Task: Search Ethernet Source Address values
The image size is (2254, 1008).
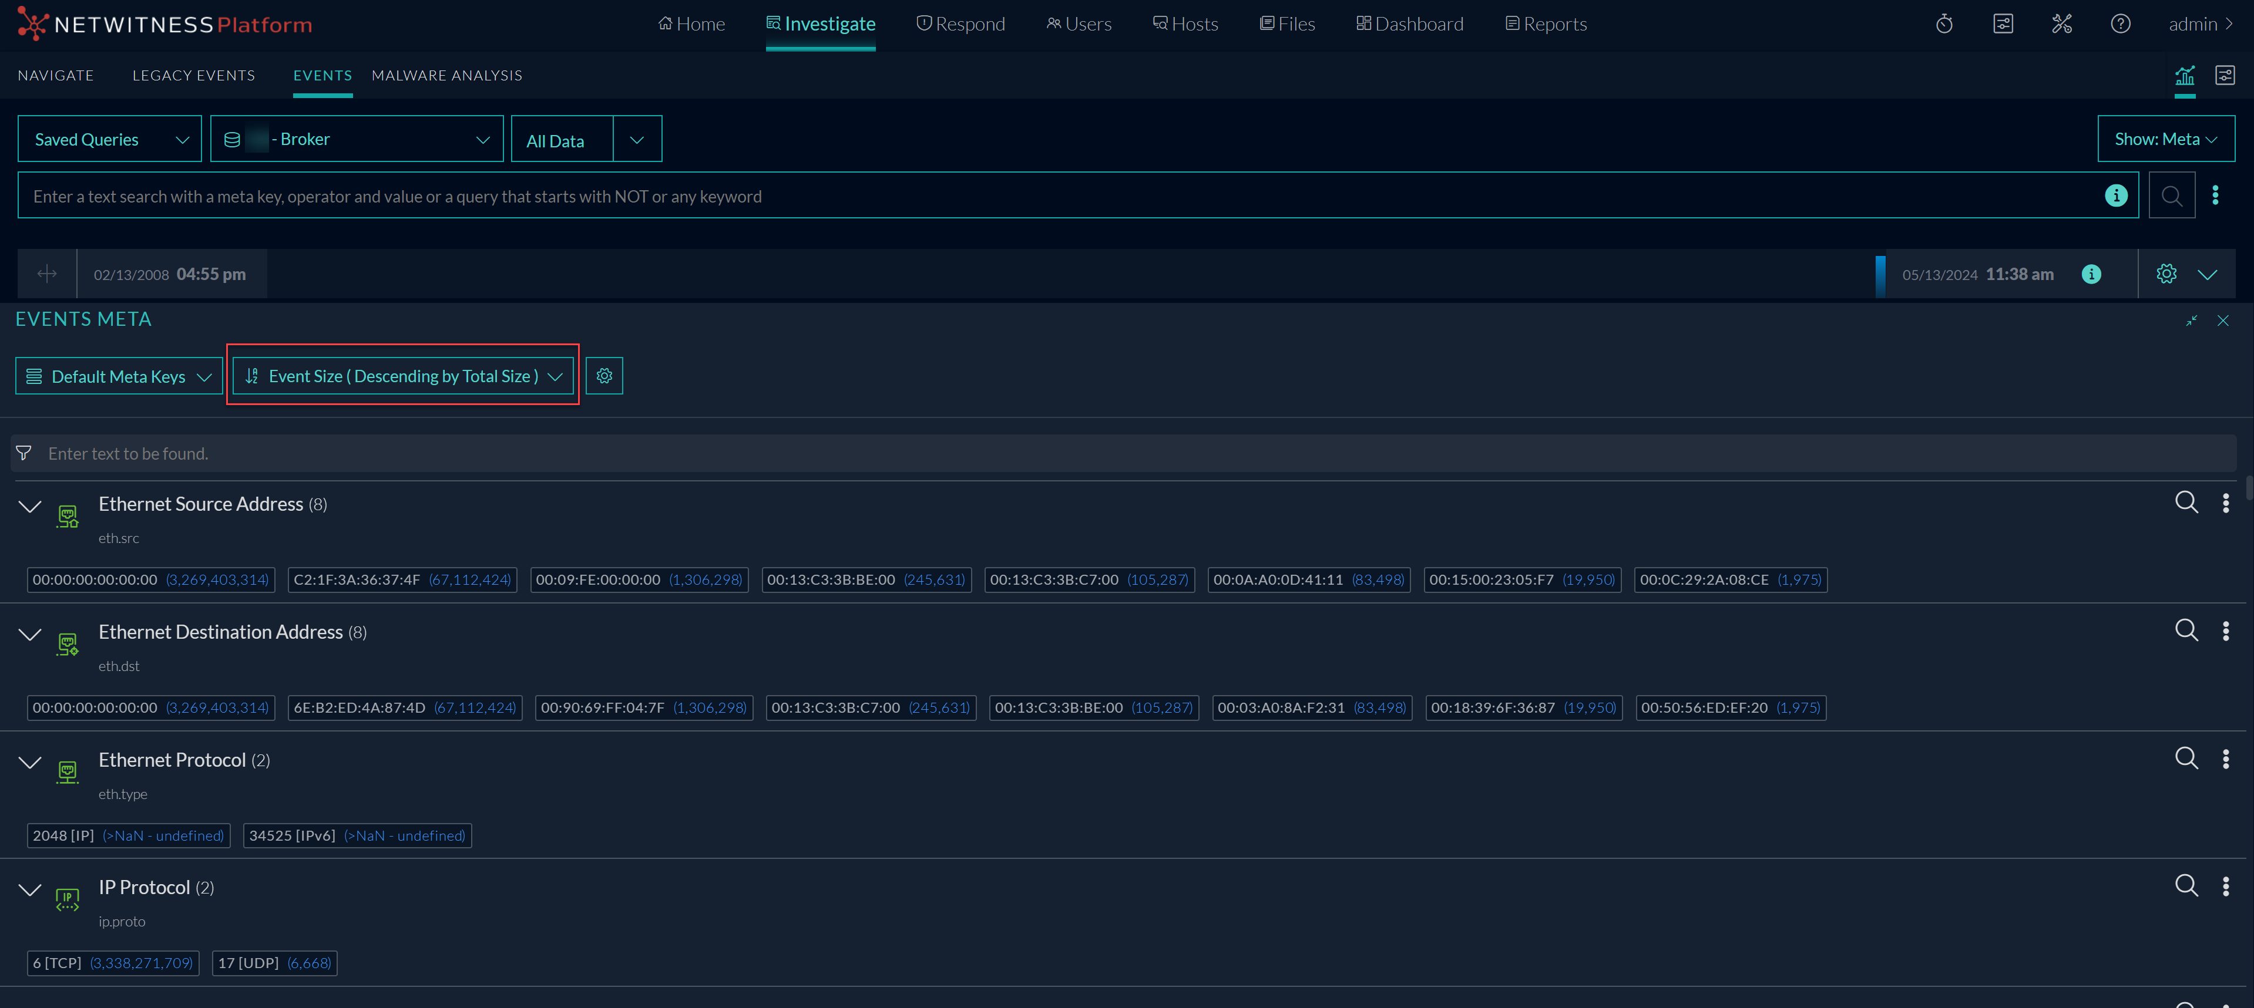Action: (x=2186, y=502)
